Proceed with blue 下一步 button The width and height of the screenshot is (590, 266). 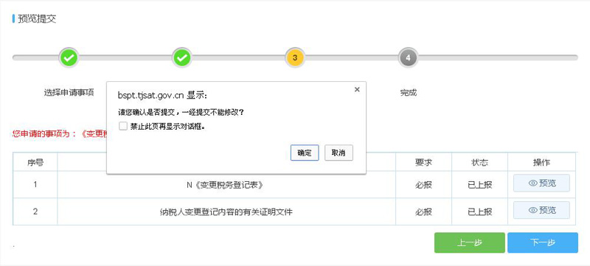point(543,242)
